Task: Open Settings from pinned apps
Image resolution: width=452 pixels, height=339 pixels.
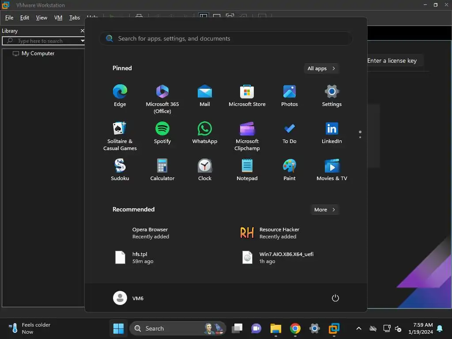Action: (x=332, y=96)
